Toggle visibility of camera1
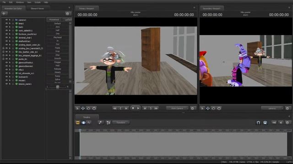The image size is (293, 164). tap(6, 20)
